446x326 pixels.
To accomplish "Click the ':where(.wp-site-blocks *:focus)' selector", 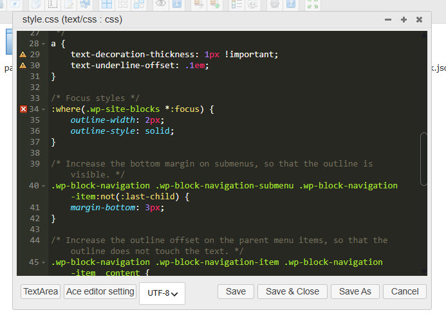I will click(127, 109).
